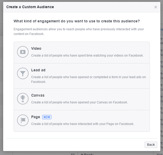This screenshot has width=163, height=155.
Task: Close the Create a Custom Audience dialog
Action: pos(155,7)
